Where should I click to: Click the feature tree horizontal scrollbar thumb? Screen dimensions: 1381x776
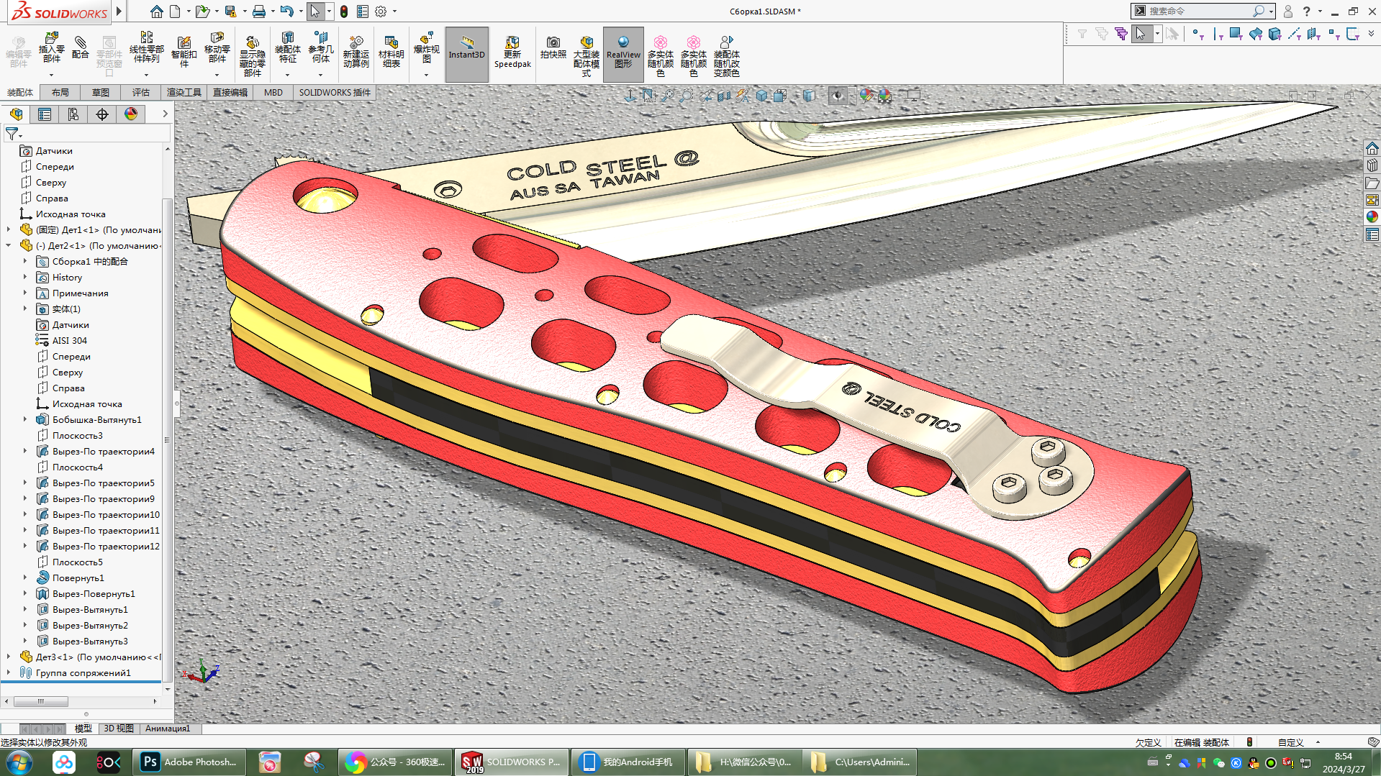[41, 701]
